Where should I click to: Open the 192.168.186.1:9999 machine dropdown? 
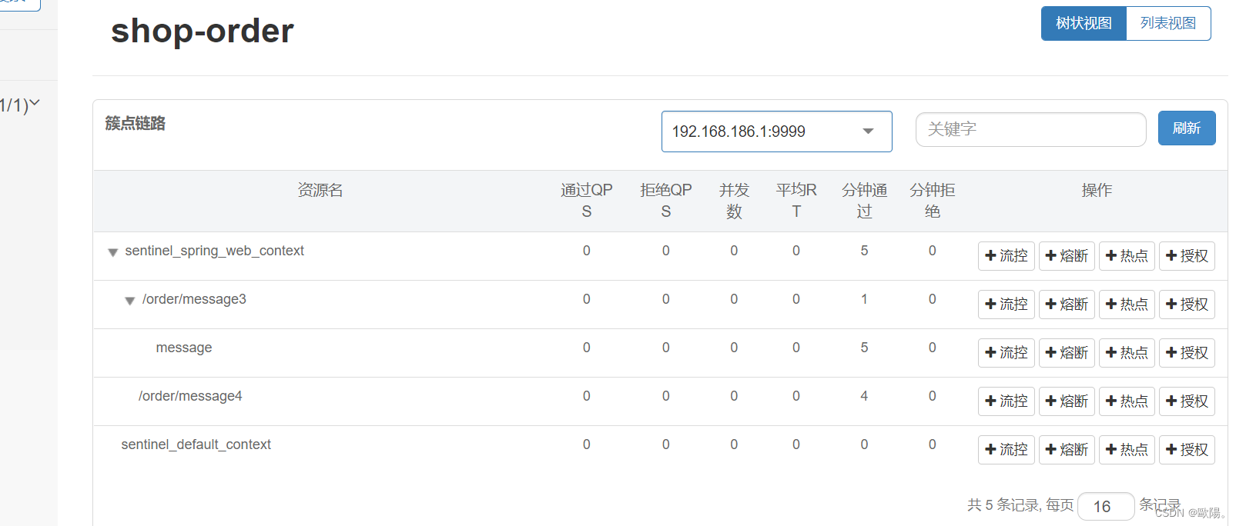(776, 131)
